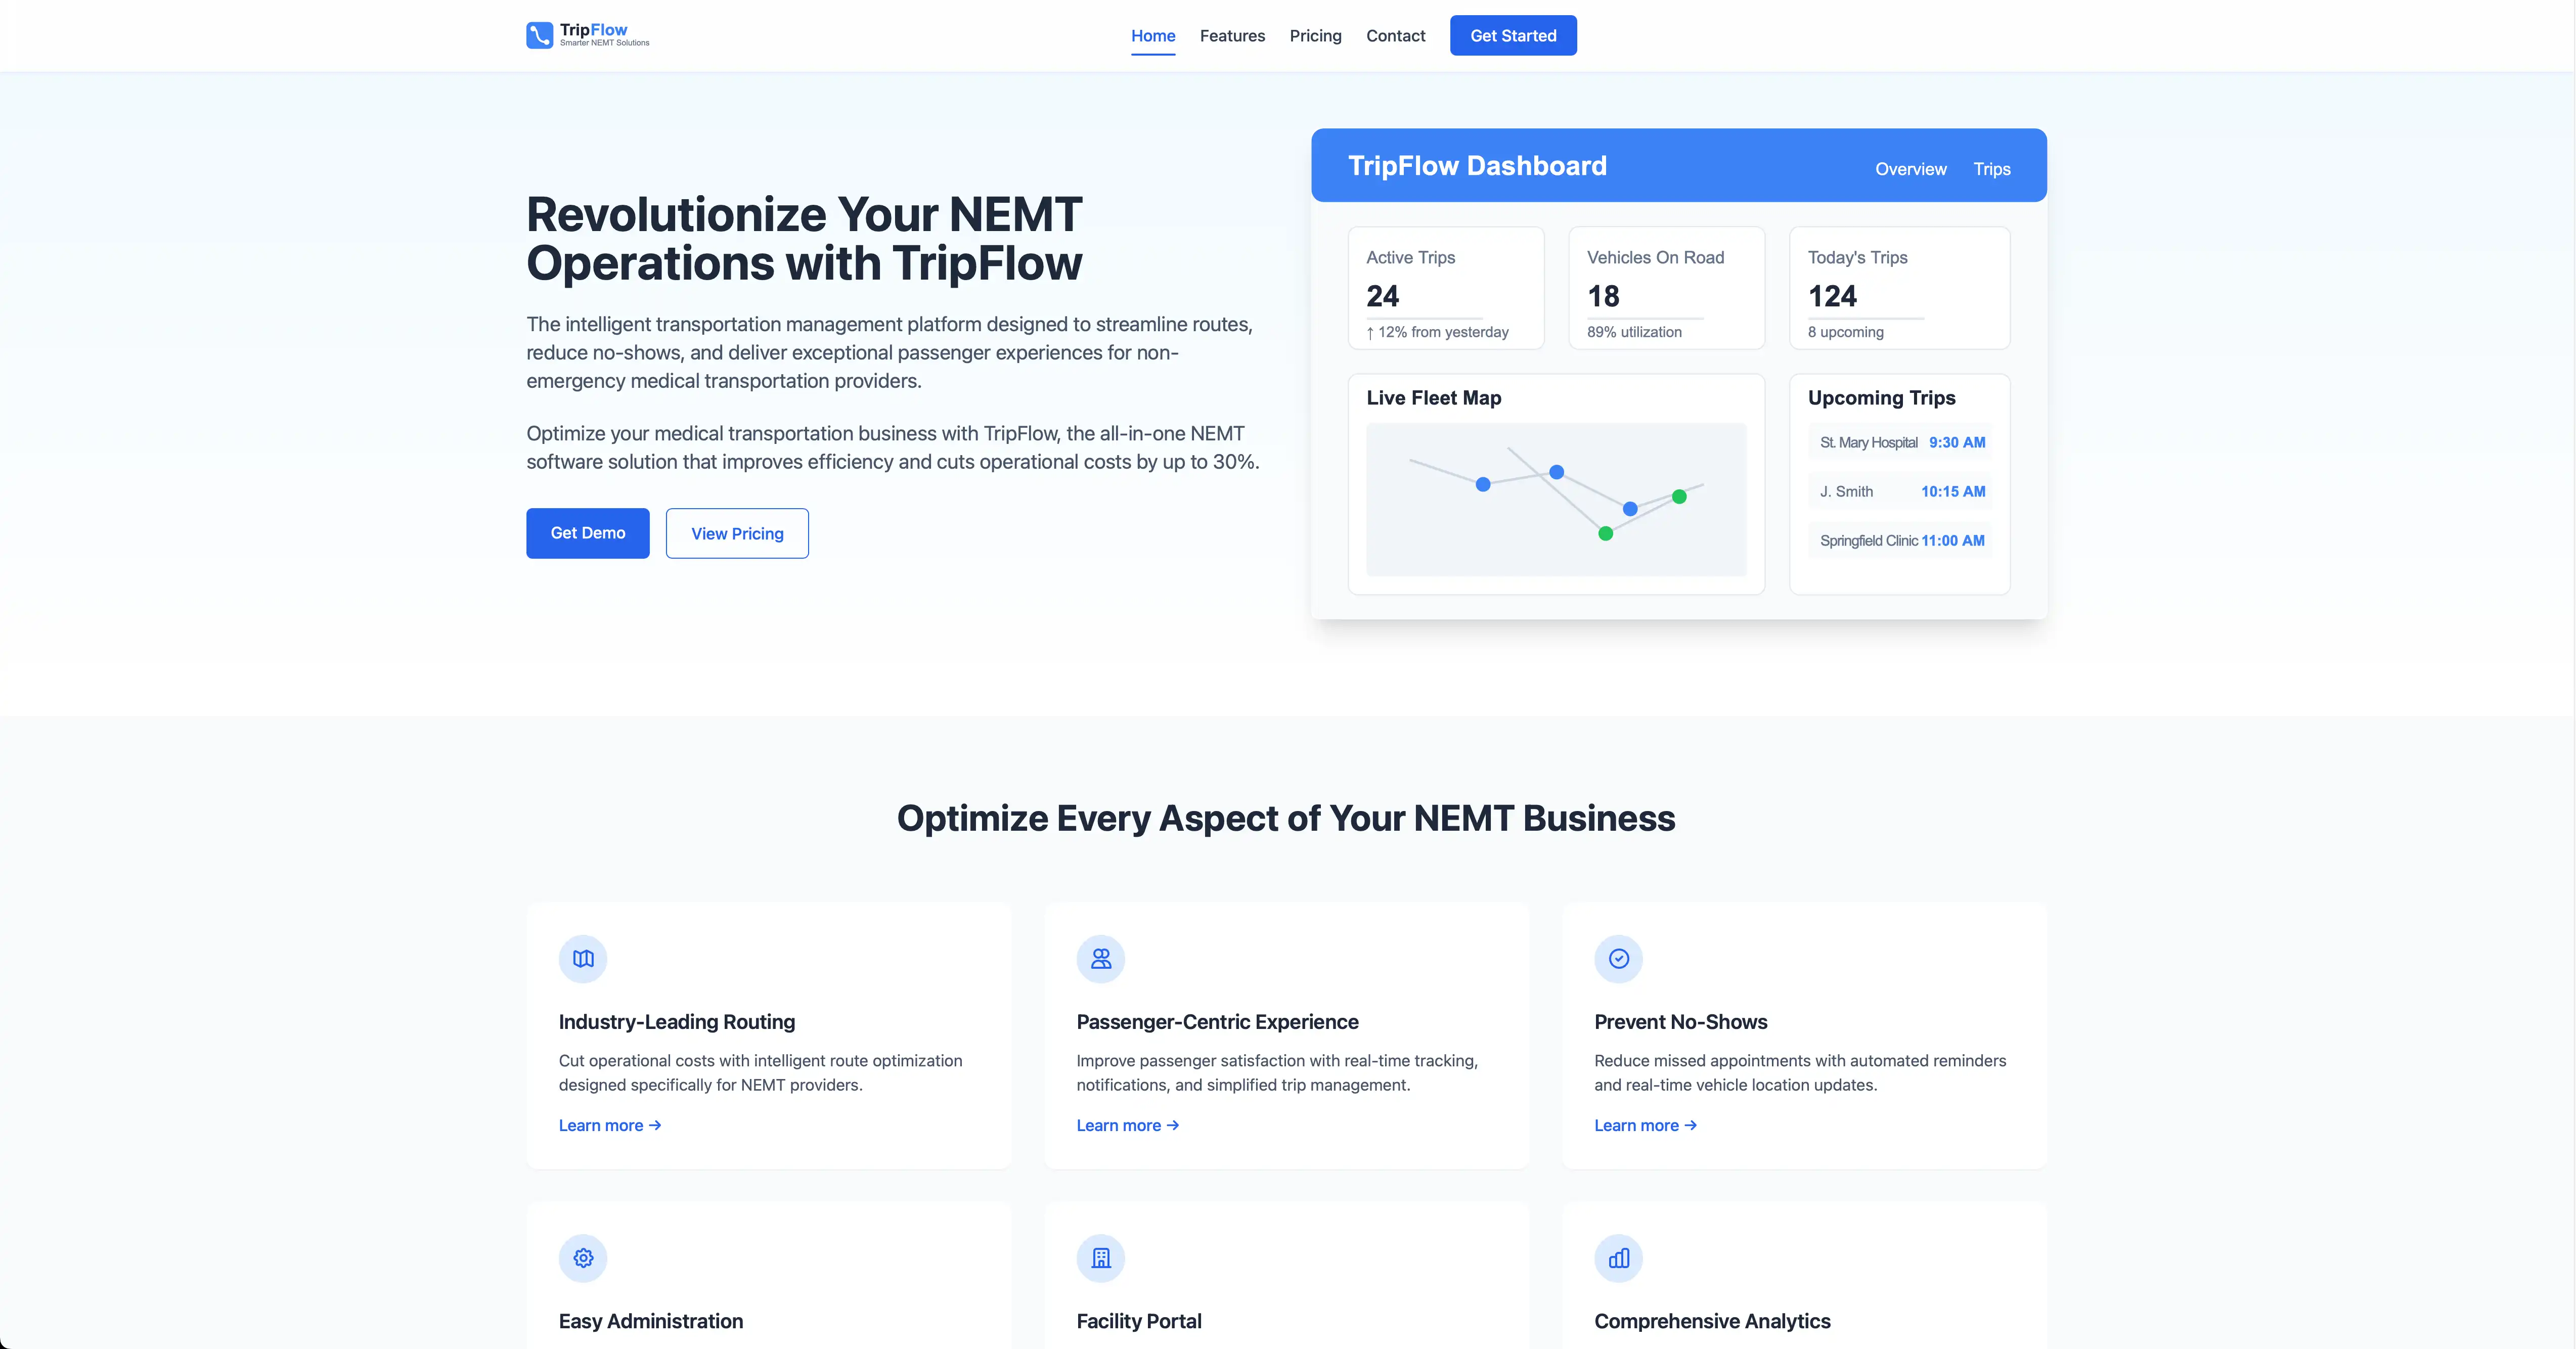Click the Get Demo button

(x=588, y=533)
